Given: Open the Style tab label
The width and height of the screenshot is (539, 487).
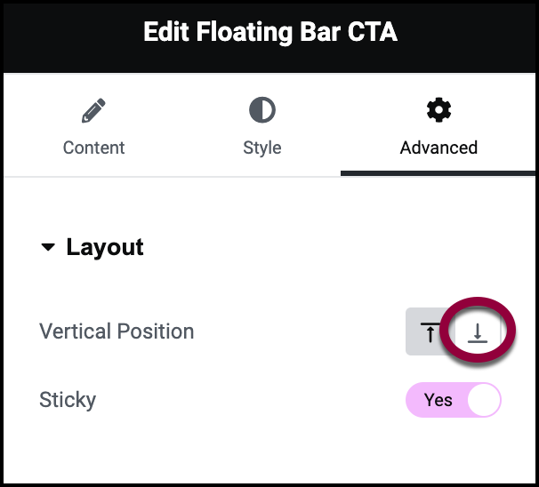Looking at the screenshot, I should click(261, 148).
